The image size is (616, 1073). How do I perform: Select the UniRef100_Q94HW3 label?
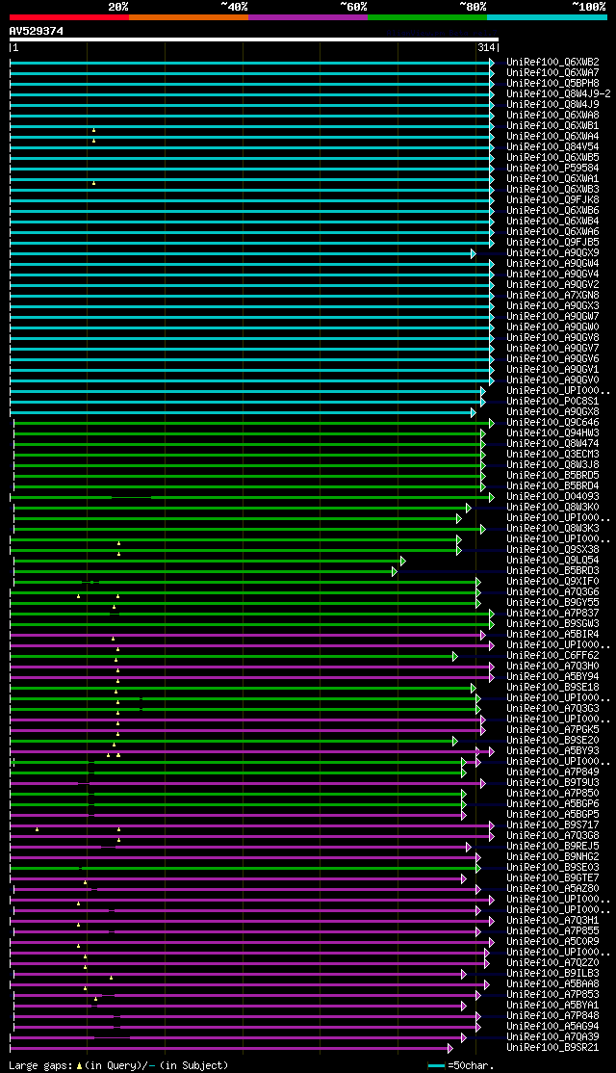click(x=552, y=433)
